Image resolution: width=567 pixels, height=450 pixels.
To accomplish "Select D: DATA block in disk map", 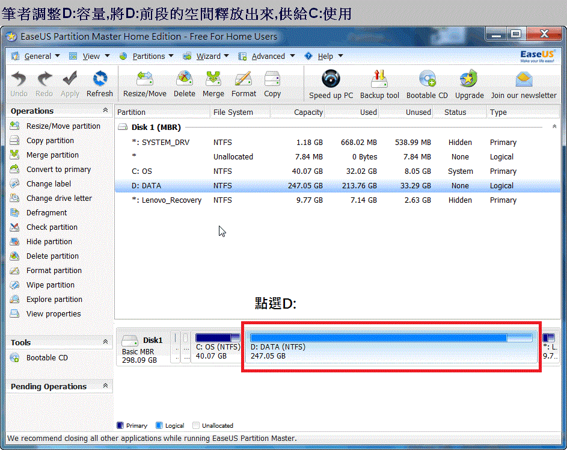I will point(391,347).
